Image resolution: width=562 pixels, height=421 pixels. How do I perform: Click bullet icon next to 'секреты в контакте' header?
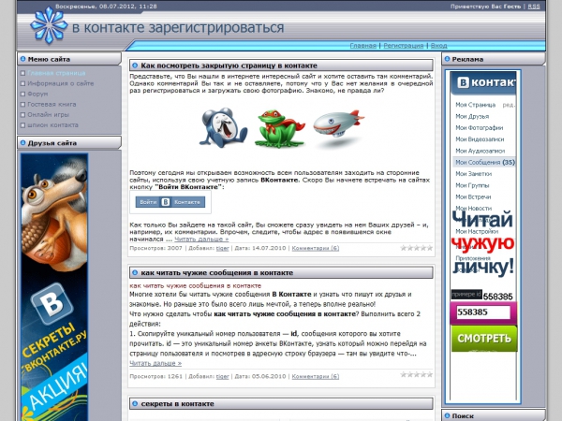(135, 403)
